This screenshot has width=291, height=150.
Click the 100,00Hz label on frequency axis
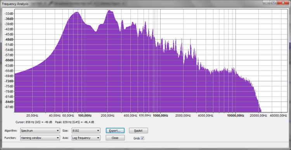pos(85,116)
